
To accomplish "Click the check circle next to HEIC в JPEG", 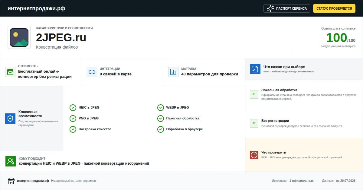I will point(73,108).
